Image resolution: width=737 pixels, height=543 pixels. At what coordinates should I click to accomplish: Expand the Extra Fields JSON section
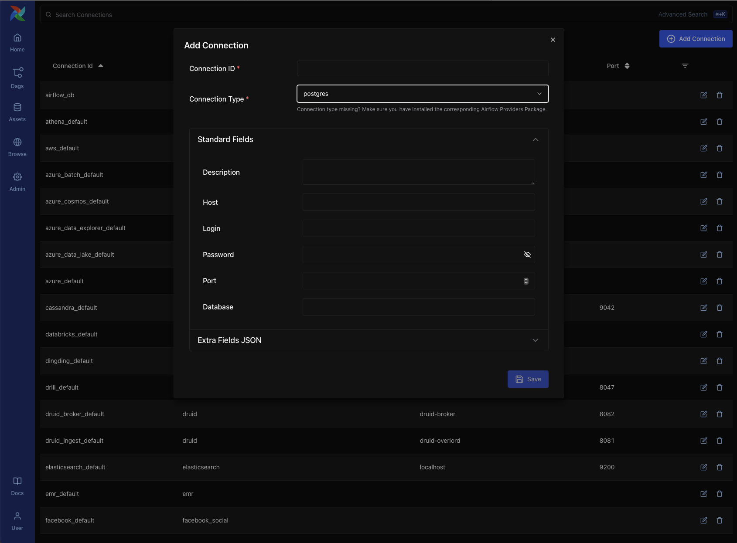point(535,340)
